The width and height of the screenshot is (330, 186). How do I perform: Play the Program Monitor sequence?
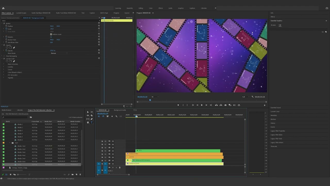point(202,105)
